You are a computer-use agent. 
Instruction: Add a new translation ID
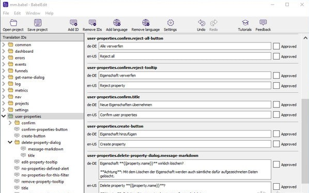(x=73, y=25)
